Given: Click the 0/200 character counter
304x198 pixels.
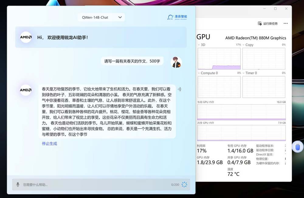Looking at the screenshot, I should click(x=175, y=185).
